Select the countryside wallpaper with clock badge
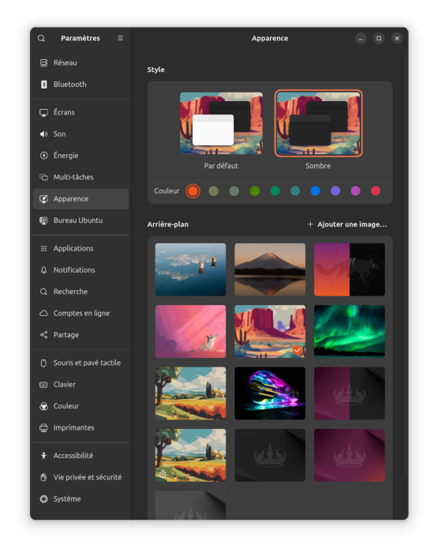 [190, 455]
